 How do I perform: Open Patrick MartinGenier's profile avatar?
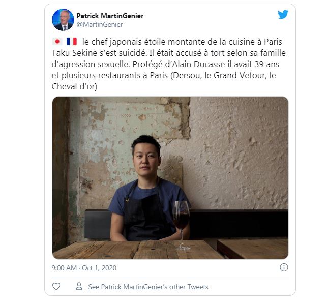point(63,20)
